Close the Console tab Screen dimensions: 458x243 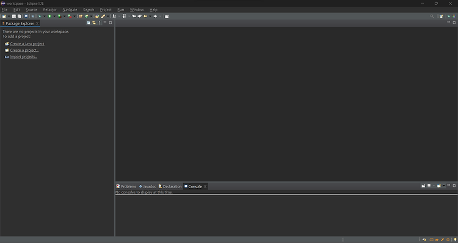205,186
